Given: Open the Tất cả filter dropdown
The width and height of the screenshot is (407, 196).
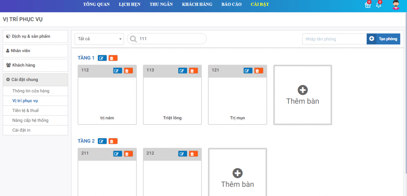Looking at the screenshot, I should point(99,39).
